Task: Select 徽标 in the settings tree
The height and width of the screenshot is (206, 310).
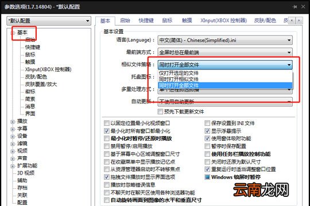Action: (x=30, y=92)
